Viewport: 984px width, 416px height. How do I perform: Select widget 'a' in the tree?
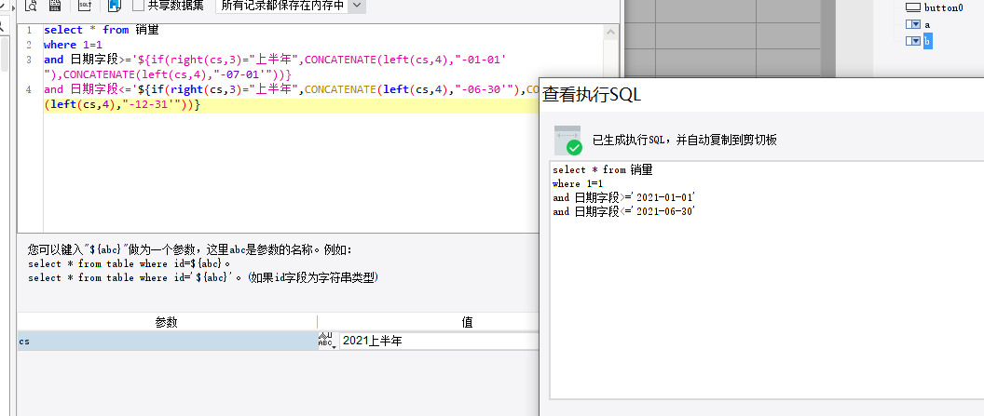tap(927, 24)
